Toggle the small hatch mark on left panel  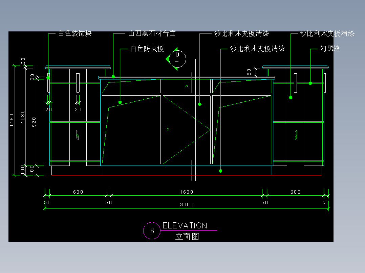tap(77, 135)
